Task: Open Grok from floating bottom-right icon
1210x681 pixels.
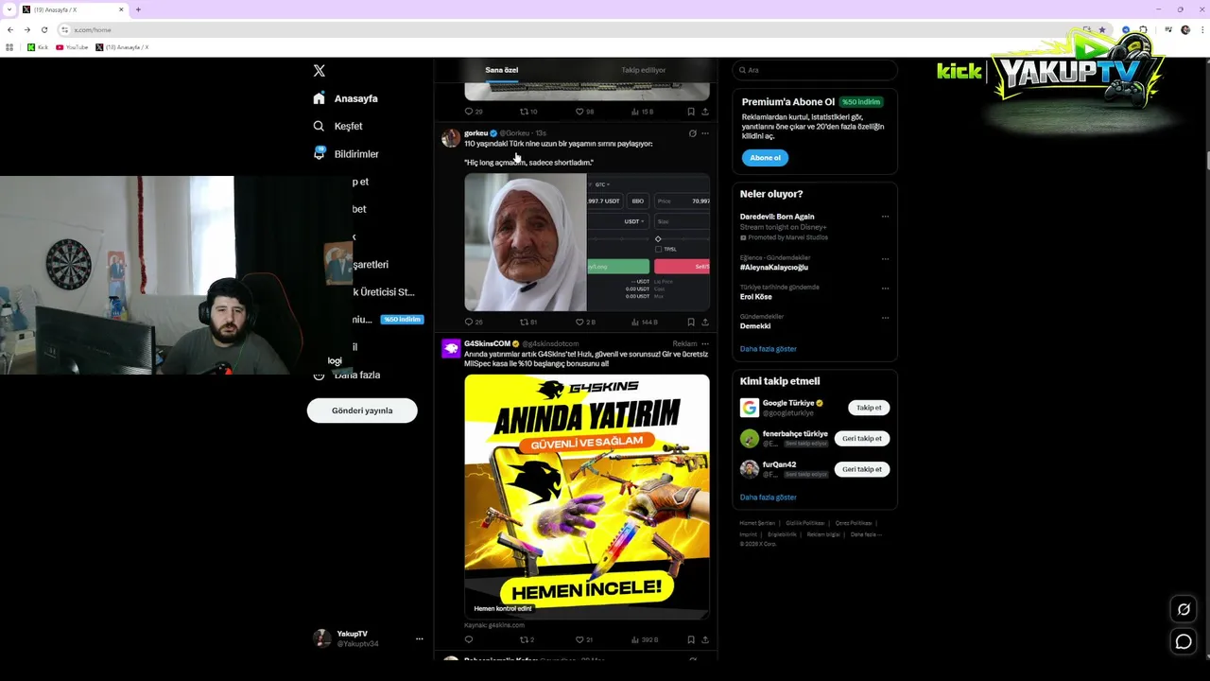Action: click(1184, 609)
